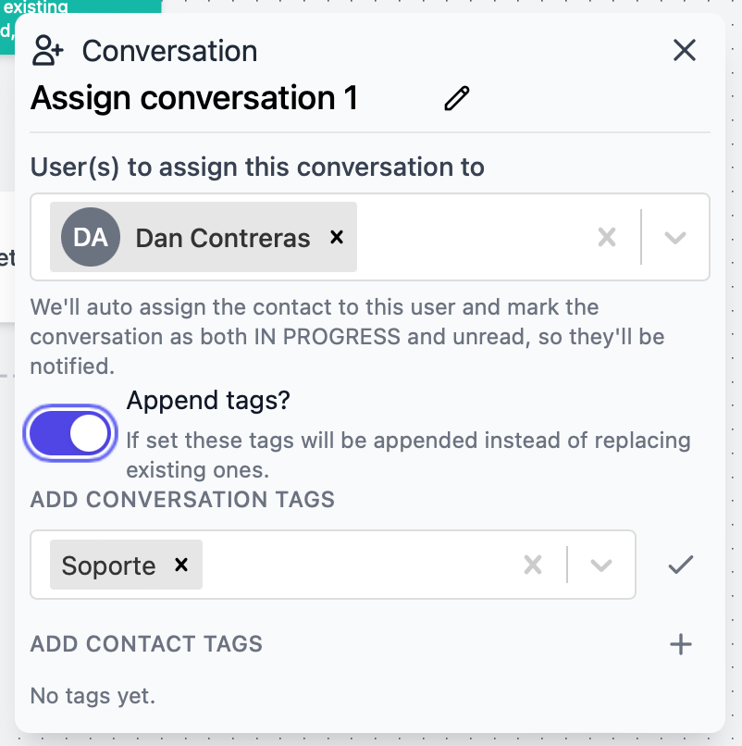Remove the Soporte tag with its x icon
This screenshot has height=746, width=742.
tap(181, 565)
